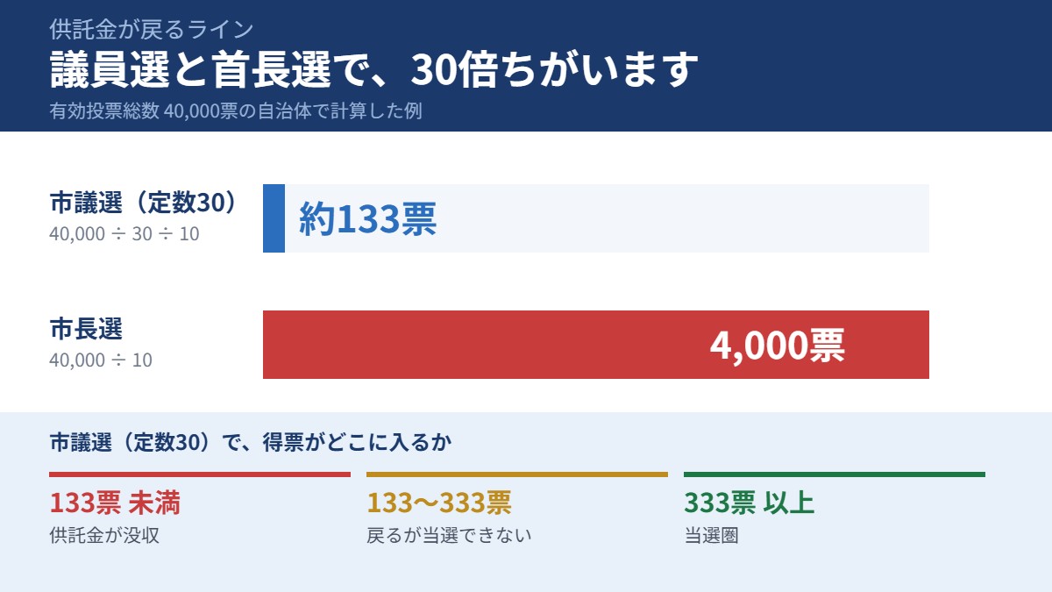Select the 市議選(定数30) row label
This screenshot has height=592, width=1052.
point(144,203)
